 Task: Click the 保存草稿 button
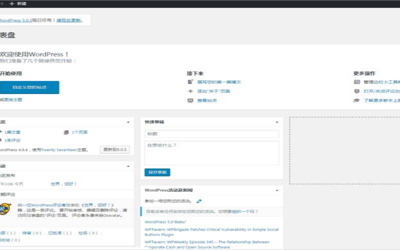point(157,172)
